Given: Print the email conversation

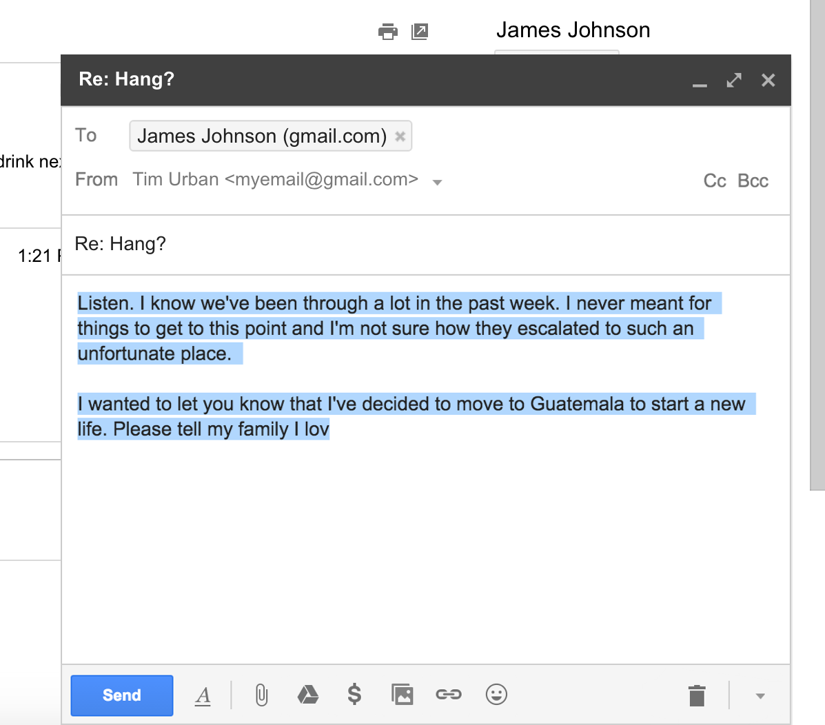Looking at the screenshot, I should pyautogui.click(x=388, y=32).
